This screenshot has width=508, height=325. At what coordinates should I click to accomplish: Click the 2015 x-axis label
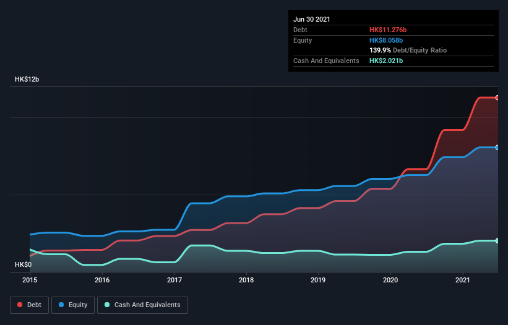pos(30,280)
